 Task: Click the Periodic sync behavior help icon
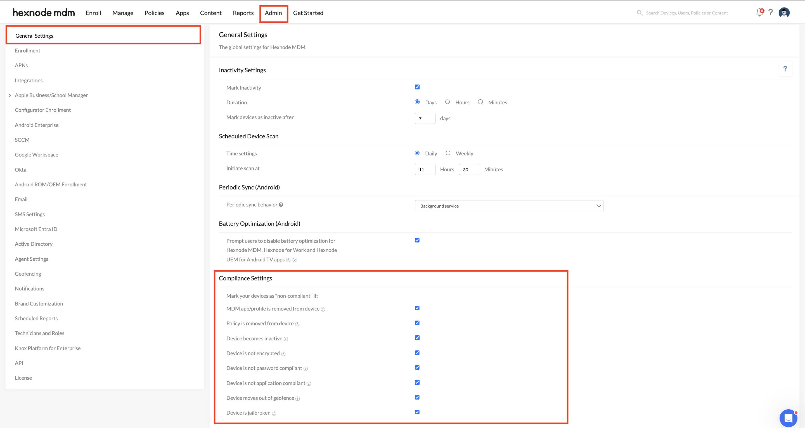coord(281,205)
